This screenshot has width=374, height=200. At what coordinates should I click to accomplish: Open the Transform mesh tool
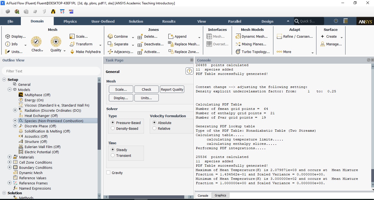tap(81, 44)
